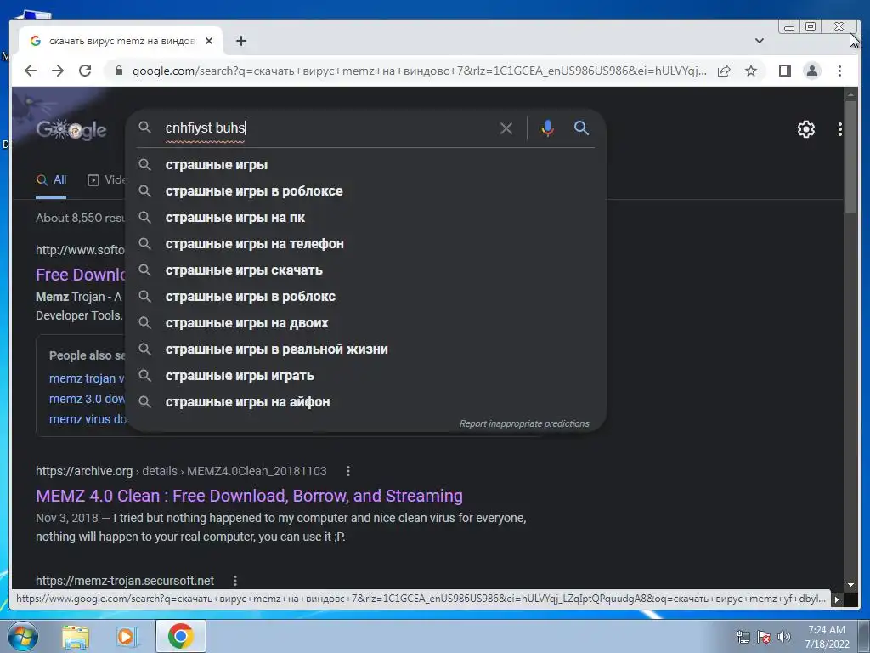The image size is (870, 653).
Task: Go forward to next page
Action: click(x=58, y=71)
